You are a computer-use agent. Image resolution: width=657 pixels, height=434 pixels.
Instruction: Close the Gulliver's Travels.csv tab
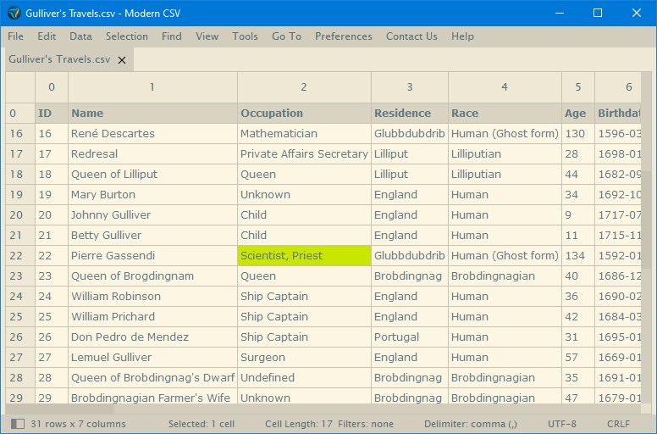[122, 60]
